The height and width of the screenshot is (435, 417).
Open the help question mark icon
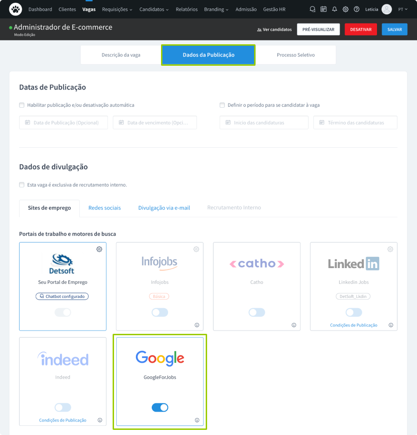356,9
